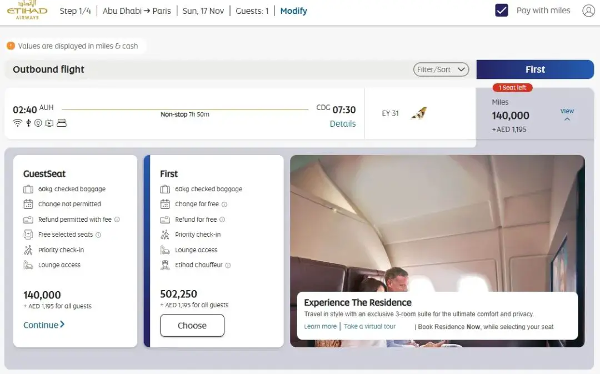
Task: Open flight Details link
Action: click(342, 123)
